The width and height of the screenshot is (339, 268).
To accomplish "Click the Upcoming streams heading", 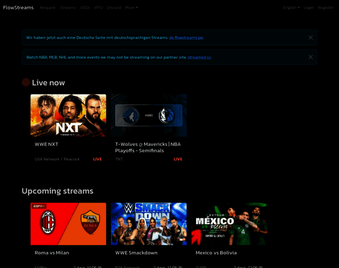I will pyautogui.click(x=58, y=191).
